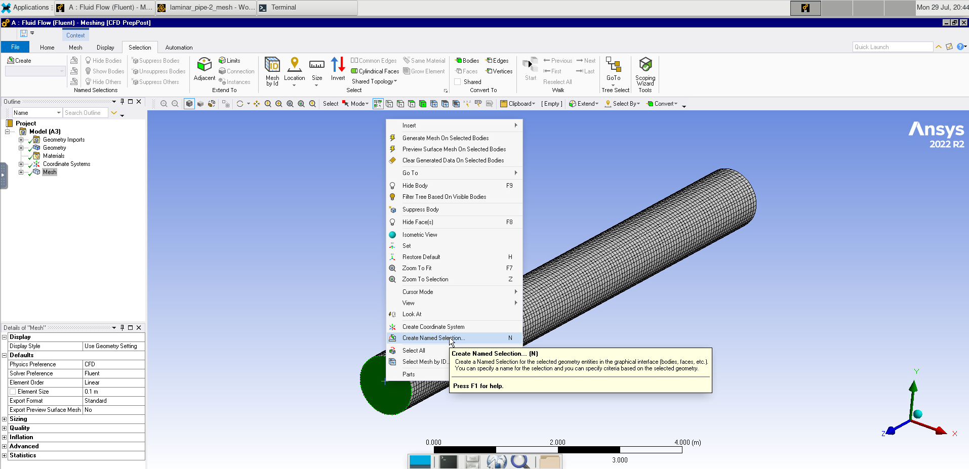The width and height of the screenshot is (969, 469).
Task: Click the save icon in quick toolbar
Action: [24, 33]
